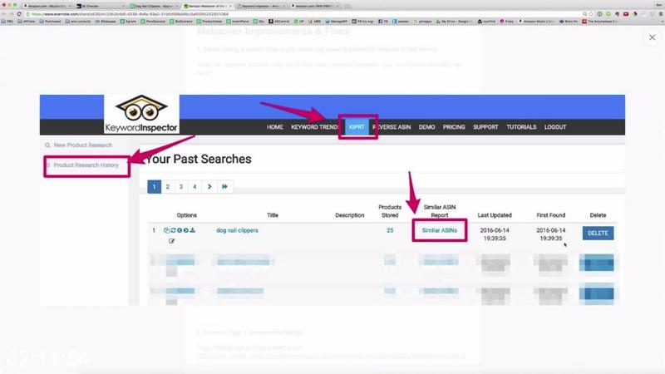Image resolution: width=665 pixels, height=374 pixels.
Task: Jump to the last page with the double arrow
Action: coord(224,186)
